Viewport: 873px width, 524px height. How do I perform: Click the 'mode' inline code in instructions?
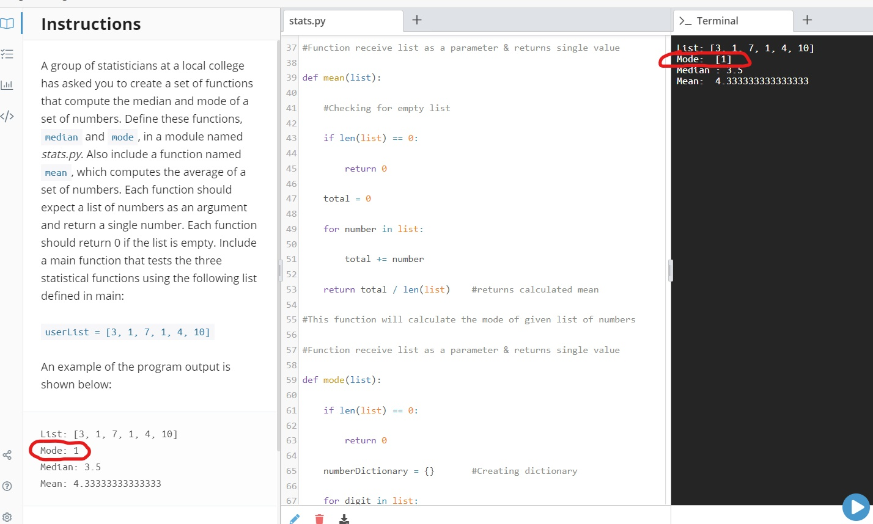[x=123, y=137]
